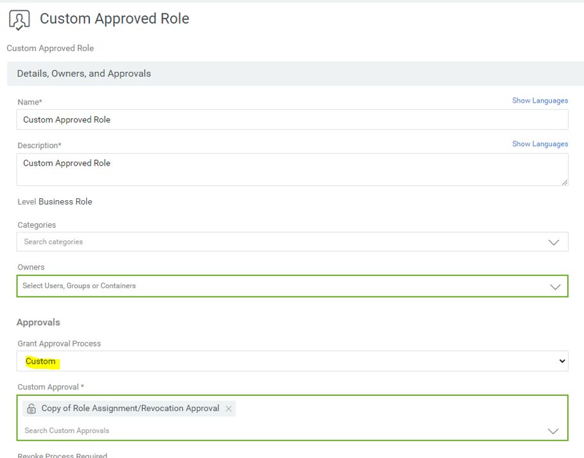Click the Details, Owners, and Approvals section header
Image resolution: width=584 pixels, height=458 pixels.
coord(296,74)
